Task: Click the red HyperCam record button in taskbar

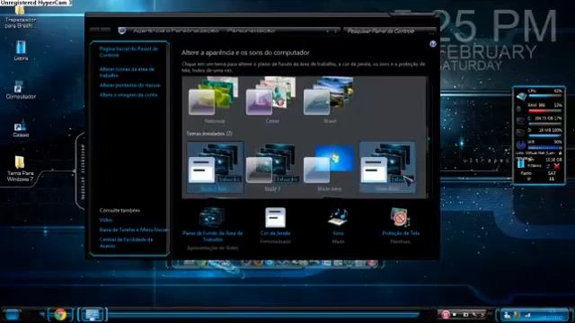Action: point(446,314)
